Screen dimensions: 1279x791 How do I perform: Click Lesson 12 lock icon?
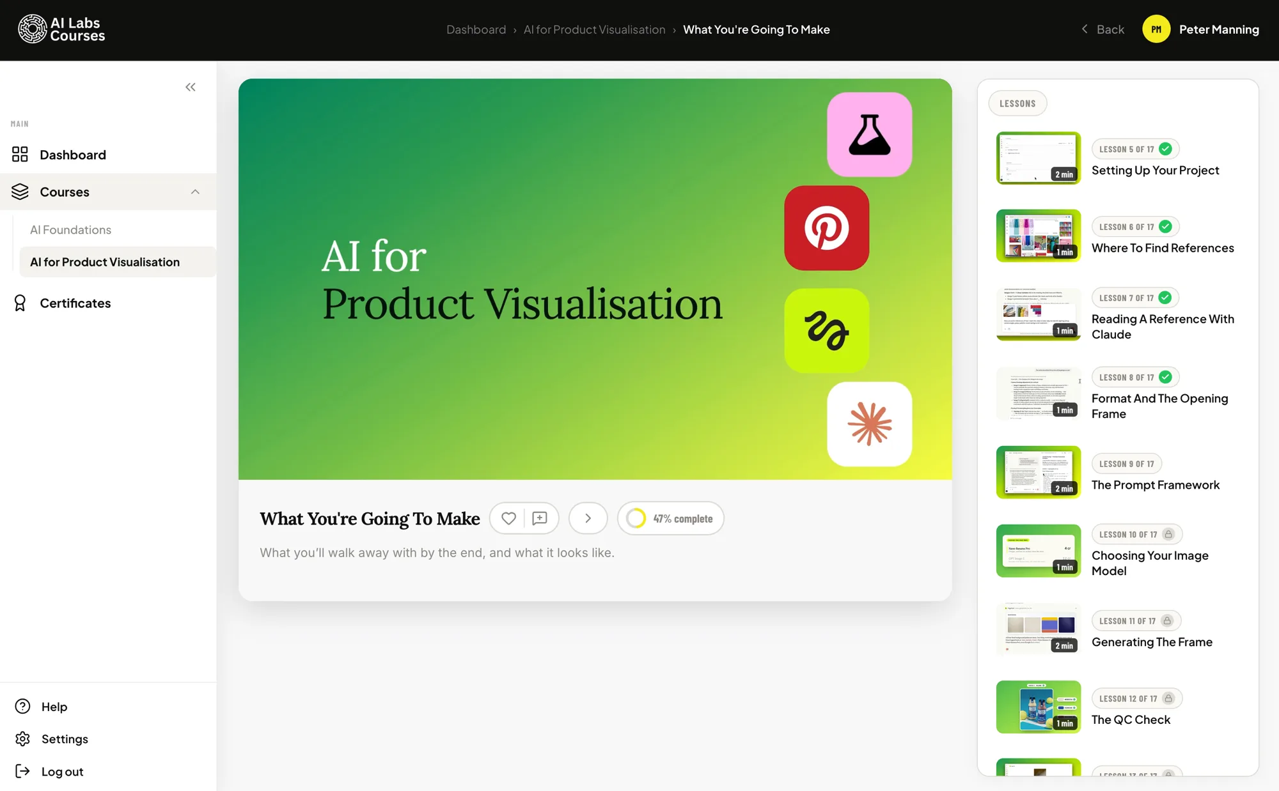(x=1168, y=698)
